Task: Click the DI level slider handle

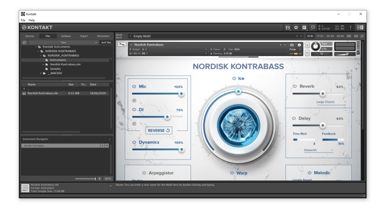Action: [167, 117]
